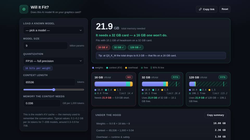Click the green chip logo icon
Viewport: 250px width, 140px height.
24,9
